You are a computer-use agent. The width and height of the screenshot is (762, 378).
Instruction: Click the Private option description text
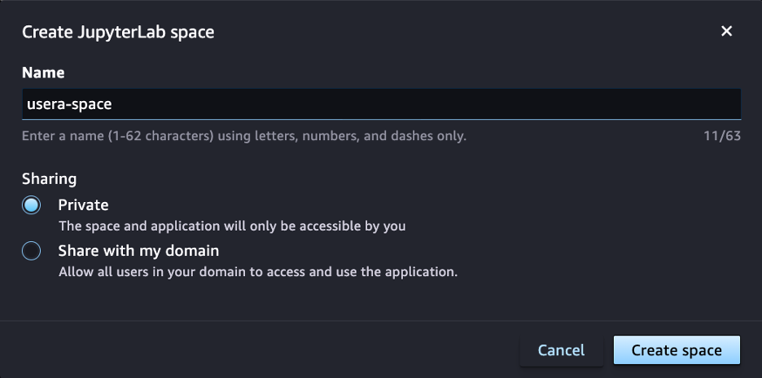tap(232, 225)
